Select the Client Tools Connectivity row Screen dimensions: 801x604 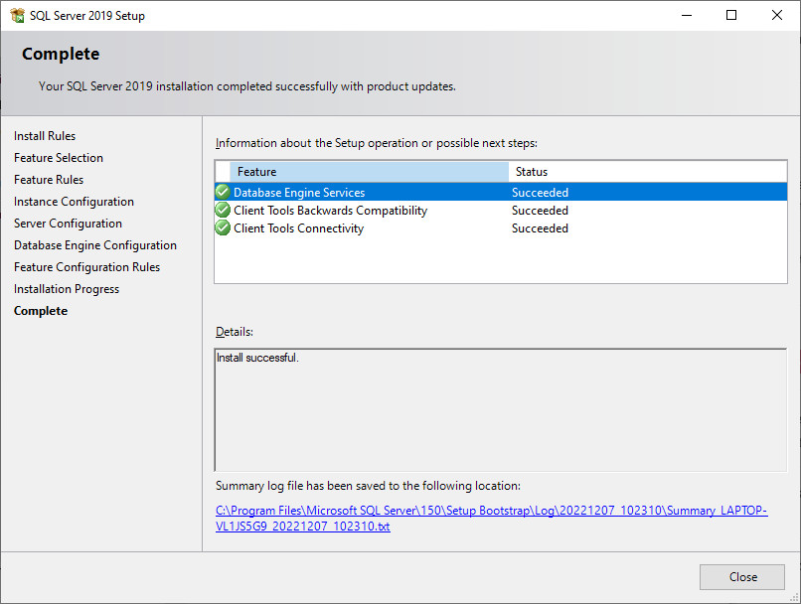tap(501, 227)
